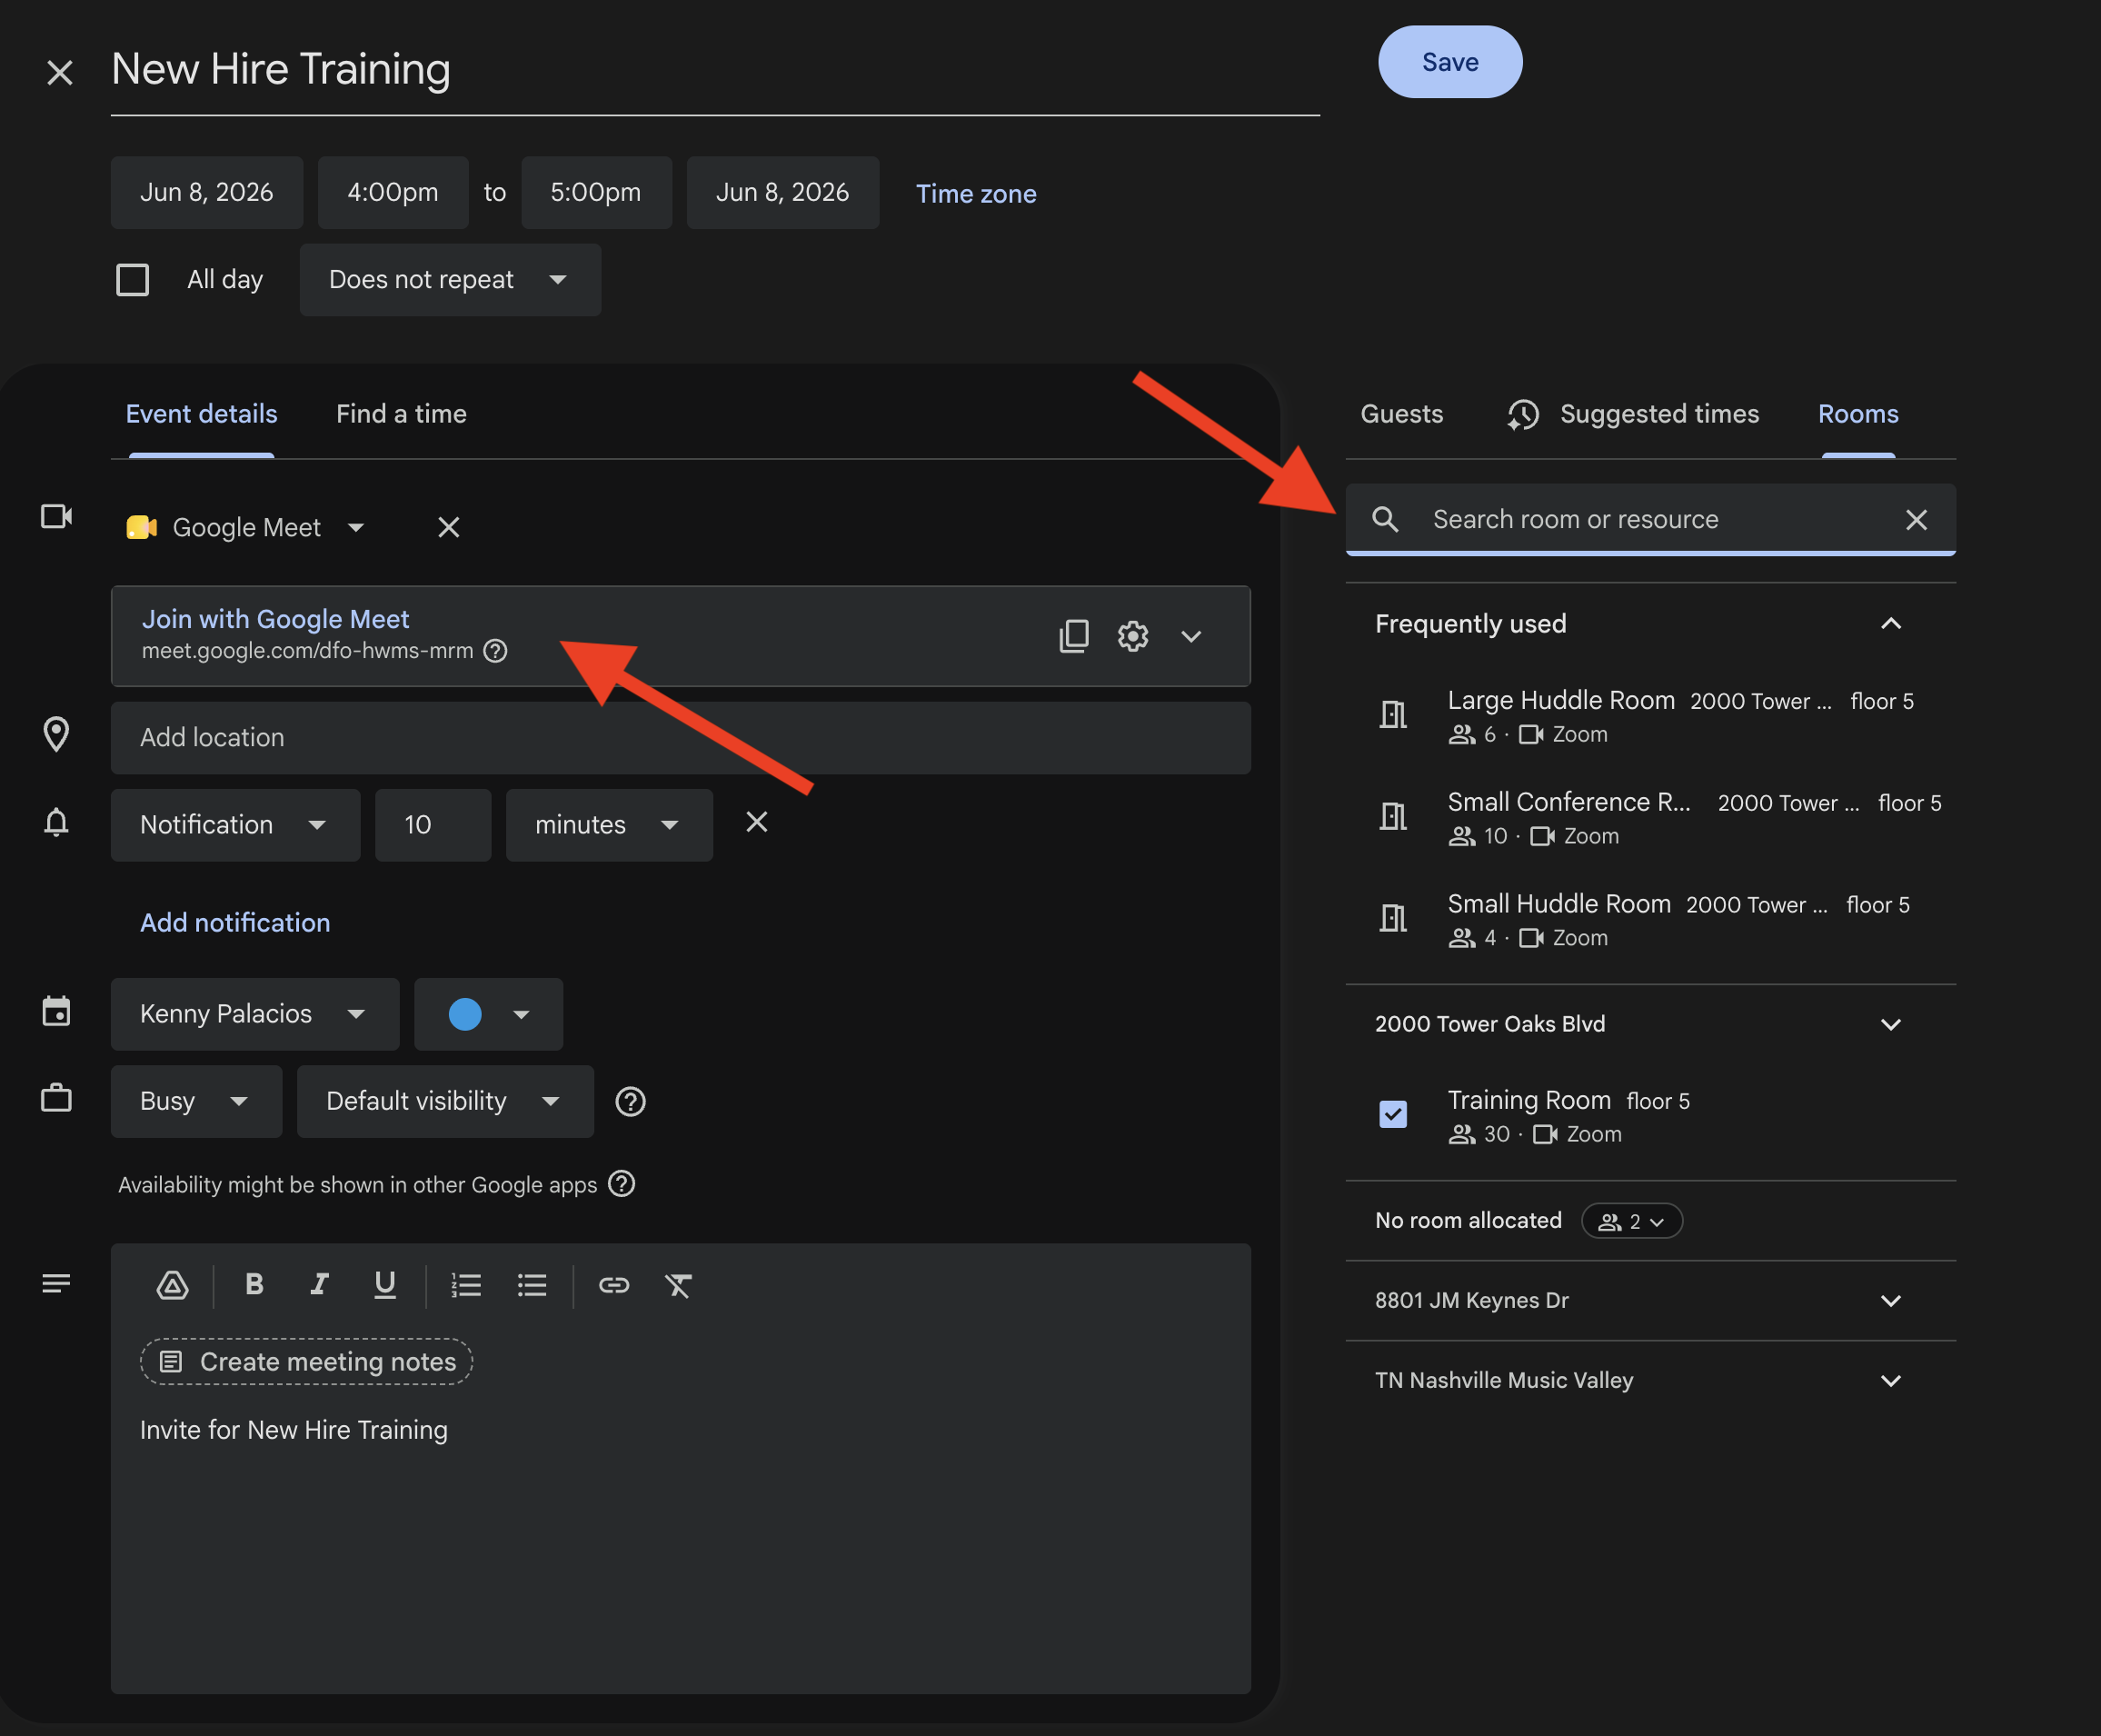This screenshot has width=2101, height=1736.
Task: Click the event title New Hire Training
Action: (281, 68)
